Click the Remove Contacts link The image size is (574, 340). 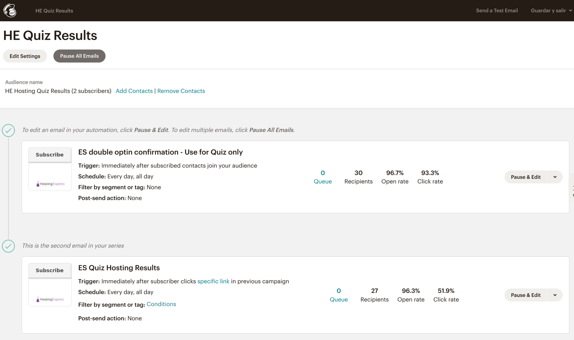(181, 91)
